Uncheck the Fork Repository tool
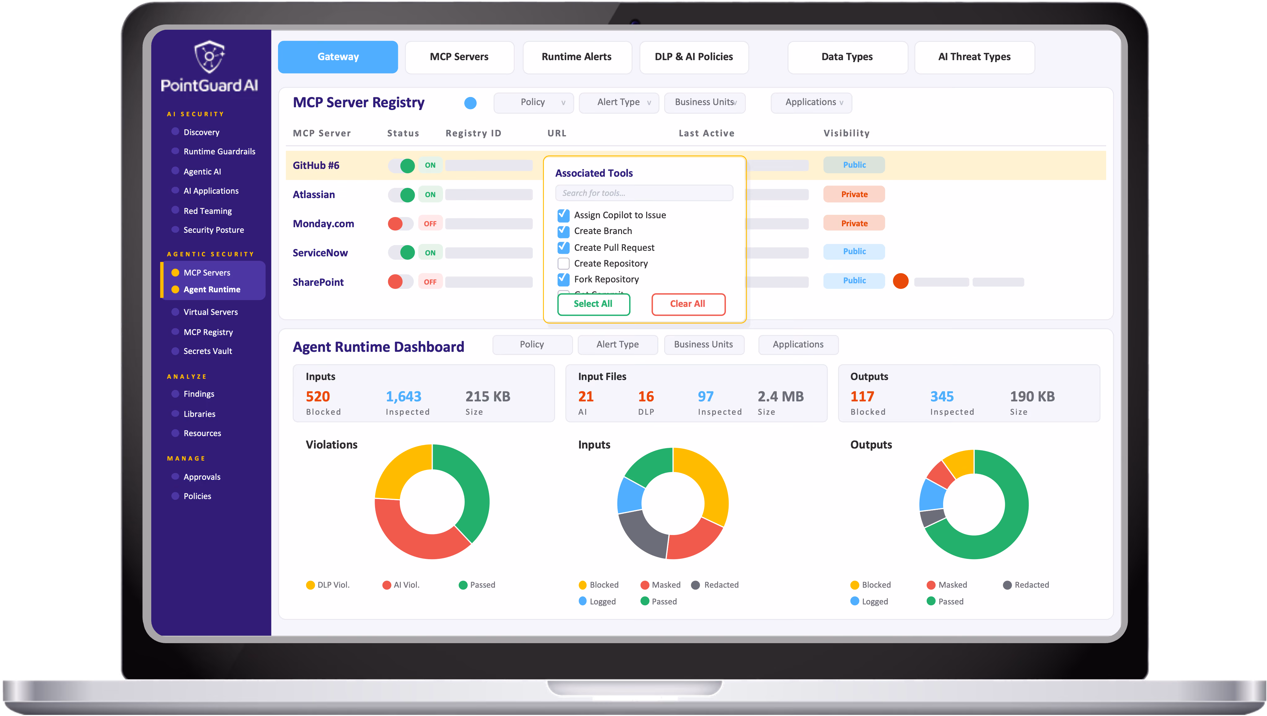1267x716 pixels. coord(564,279)
